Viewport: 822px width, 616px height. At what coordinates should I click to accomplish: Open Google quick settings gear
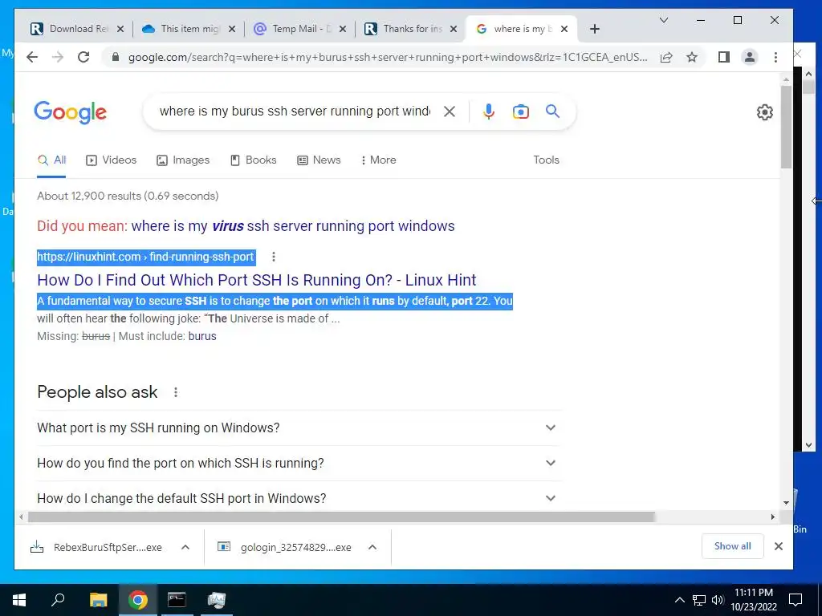pyautogui.click(x=765, y=111)
